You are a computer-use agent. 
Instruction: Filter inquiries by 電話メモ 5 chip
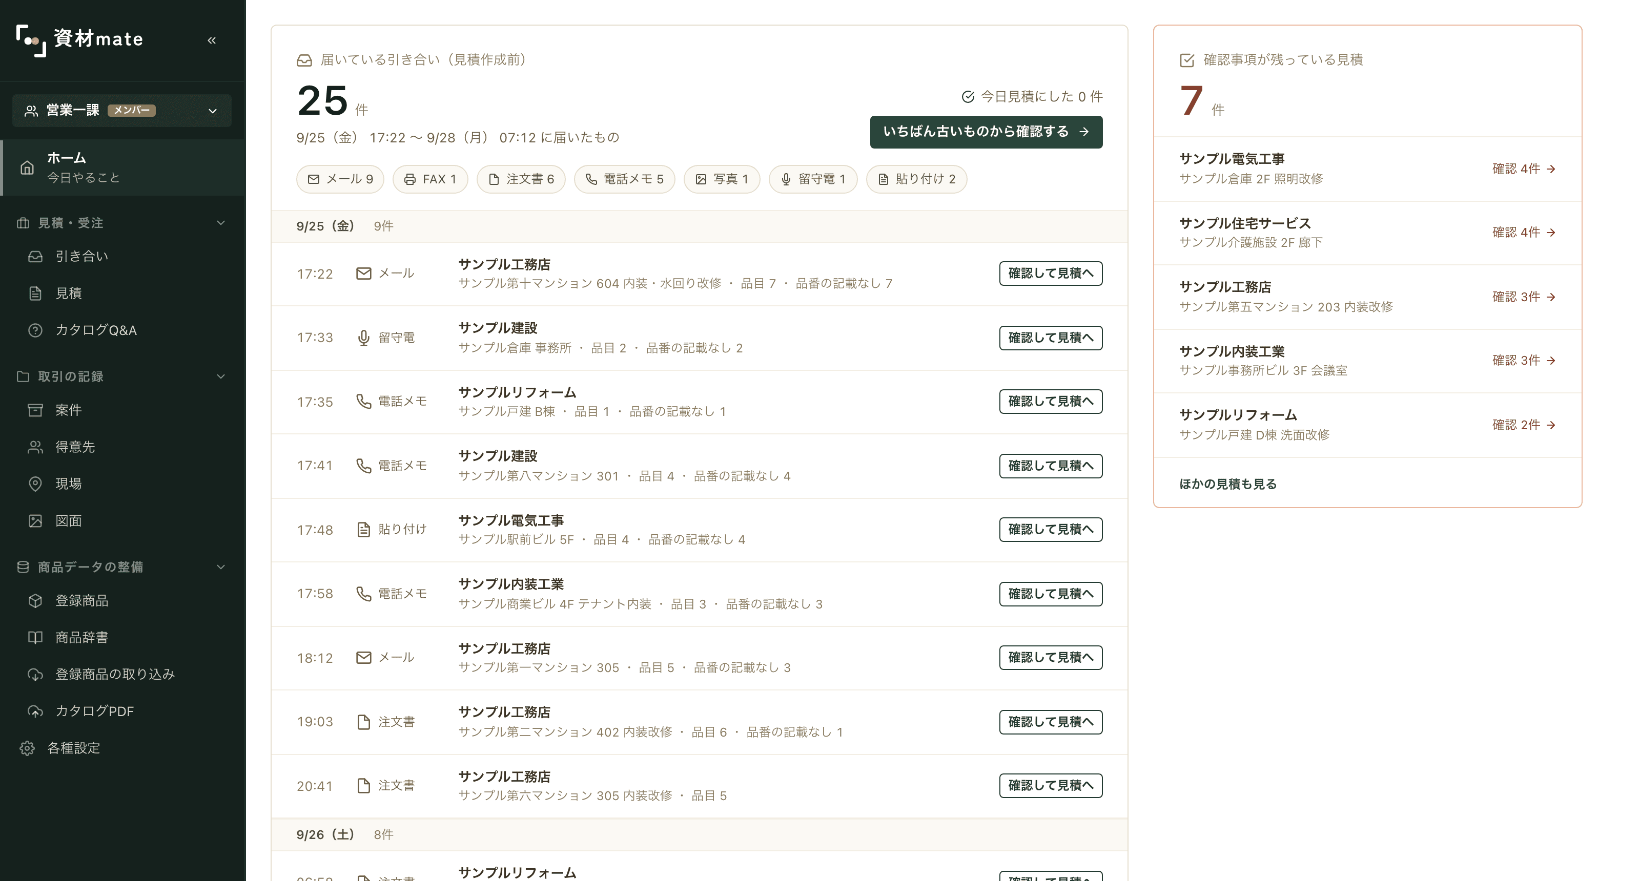pyautogui.click(x=625, y=179)
